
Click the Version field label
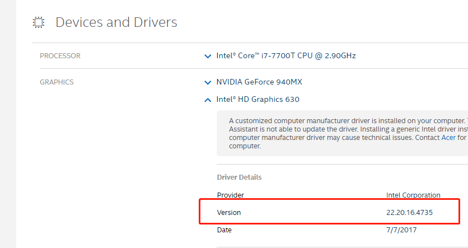[229, 213]
